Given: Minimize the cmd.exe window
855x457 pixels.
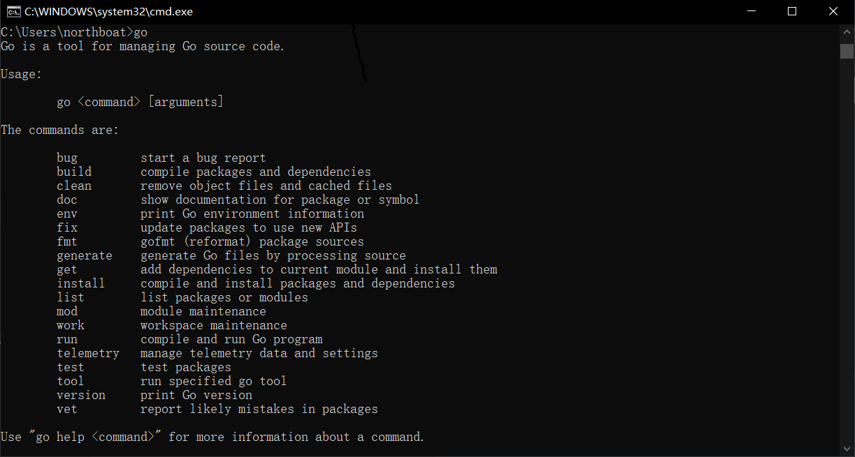Looking at the screenshot, I should coord(752,11).
